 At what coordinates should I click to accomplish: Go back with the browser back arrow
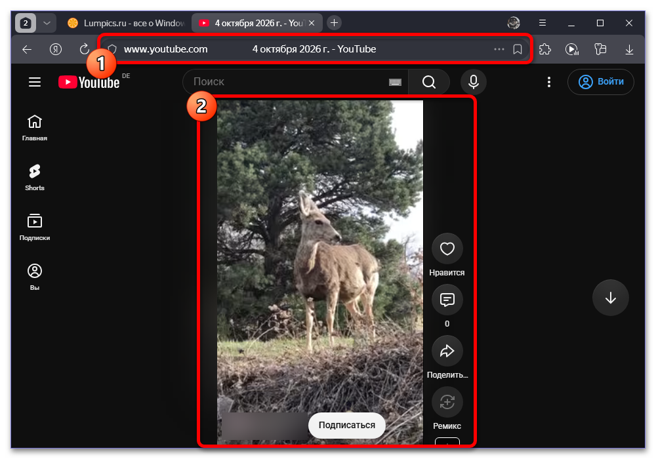[x=27, y=49]
